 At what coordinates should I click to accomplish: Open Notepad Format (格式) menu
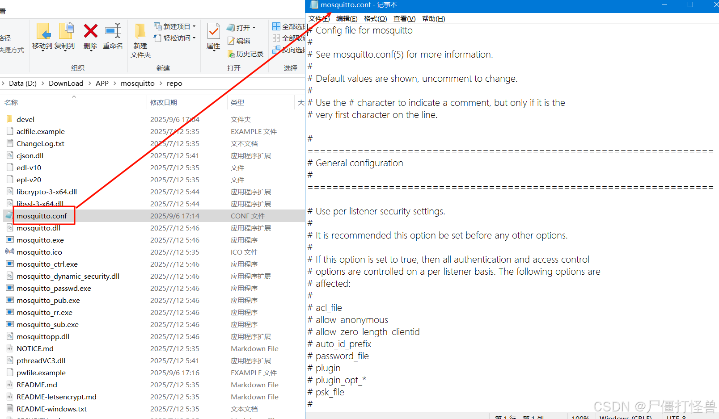pos(375,18)
